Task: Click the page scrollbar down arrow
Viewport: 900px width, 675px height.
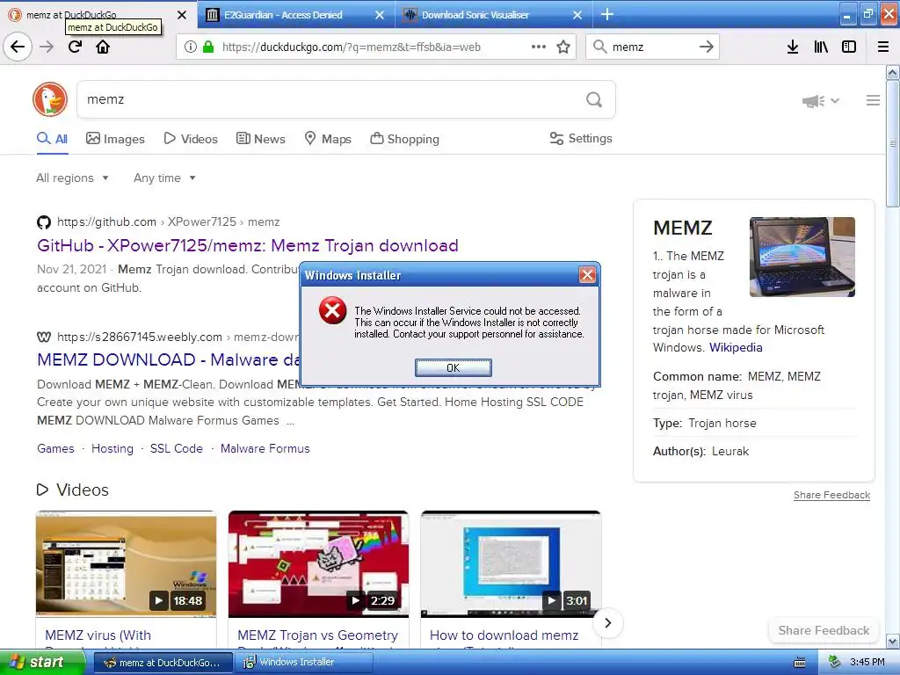Action: [893, 641]
